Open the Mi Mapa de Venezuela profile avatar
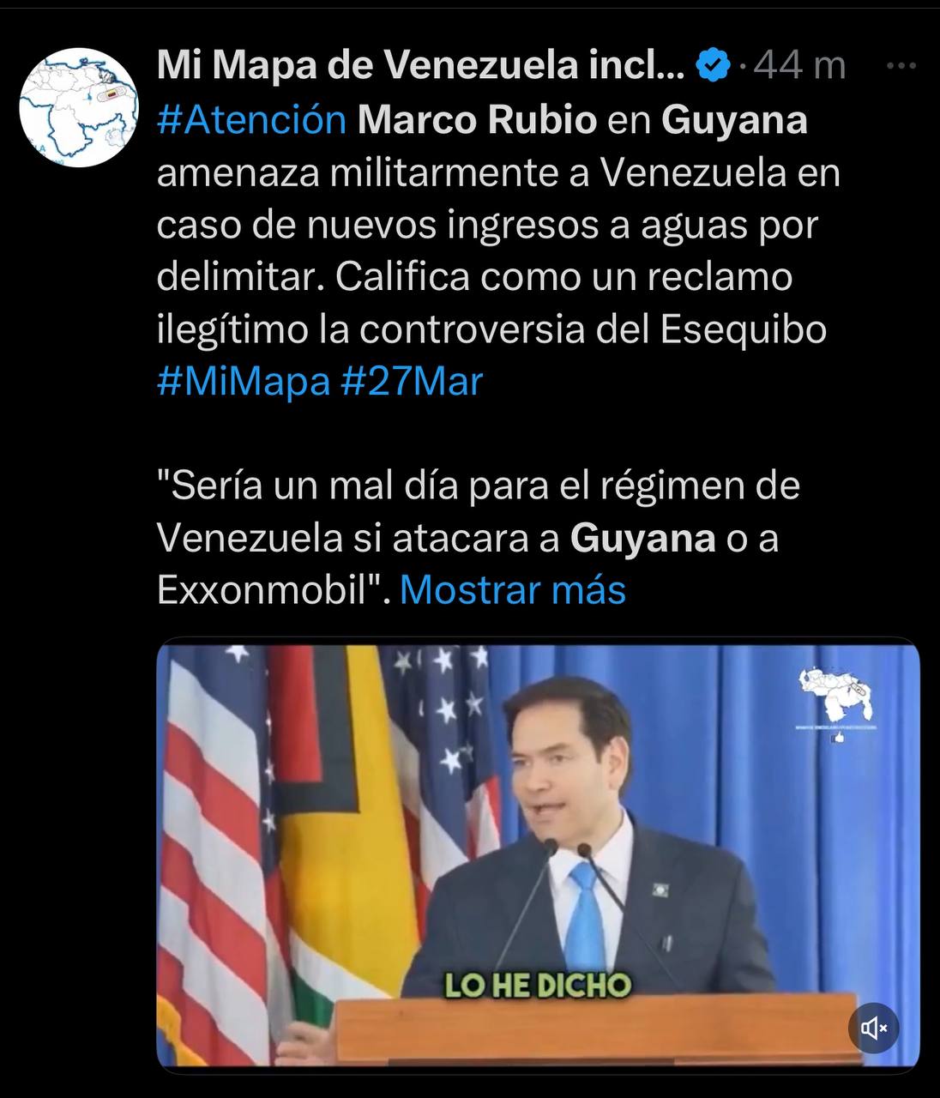Image resolution: width=940 pixels, height=1098 pixels. (x=79, y=108)
